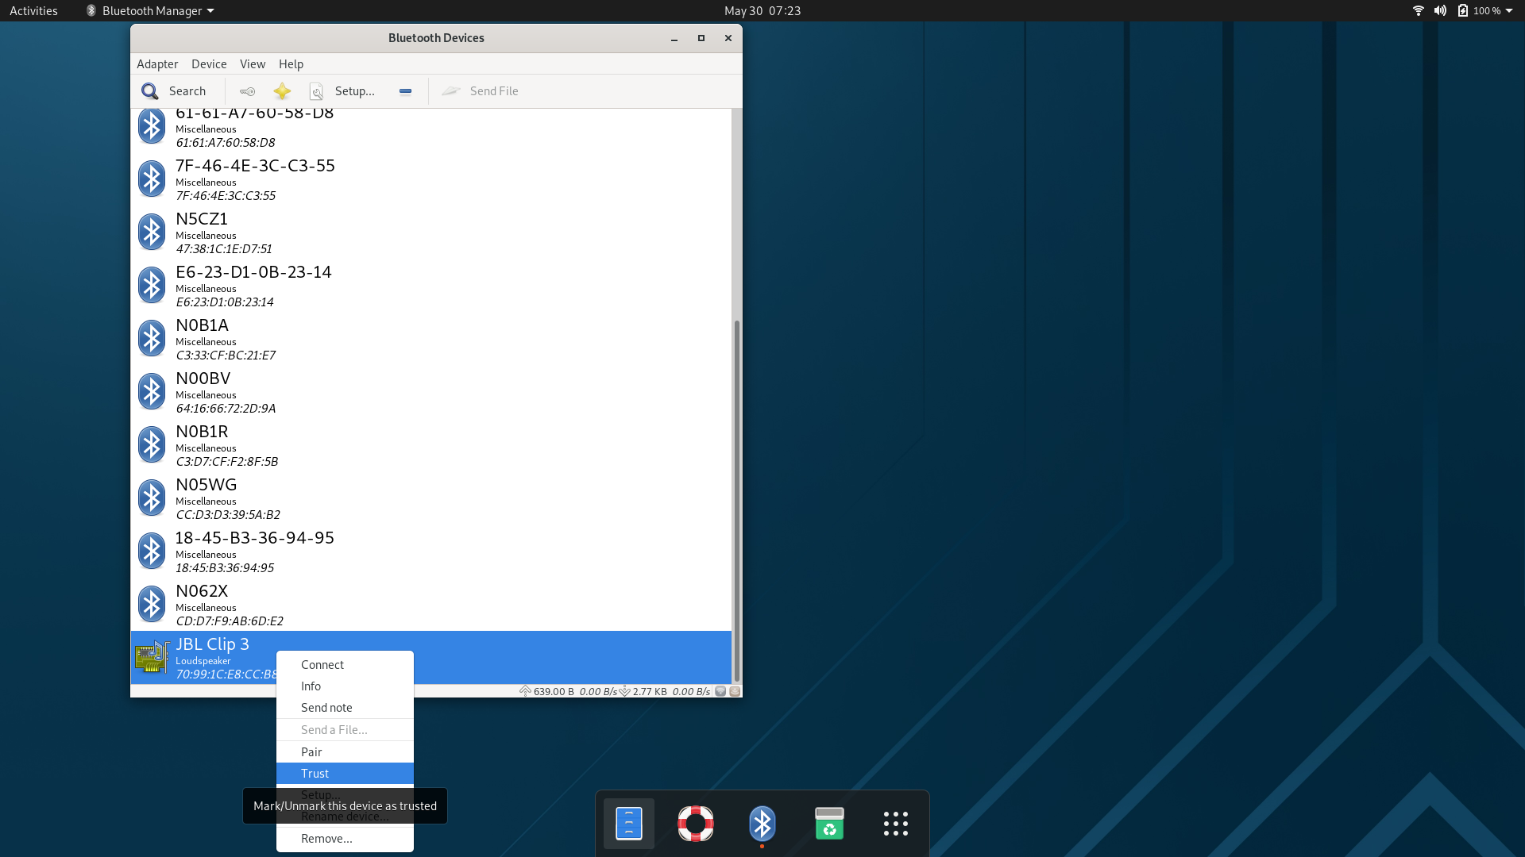Select the N0B1R device name

pos(202,432)
